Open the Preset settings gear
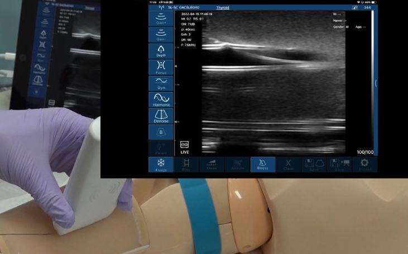Image resolution: width=408 pixels, height=254 pixels. pyautogui.click(x=365, y=165)
